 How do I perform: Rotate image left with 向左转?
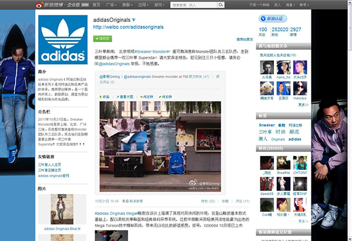point(147,97)
